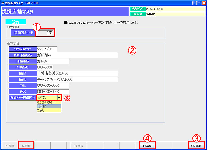Maximize the 提携店舗マスタ window
Screen dimensions: 207x150
pyautogui.click(x=199, y=3)
